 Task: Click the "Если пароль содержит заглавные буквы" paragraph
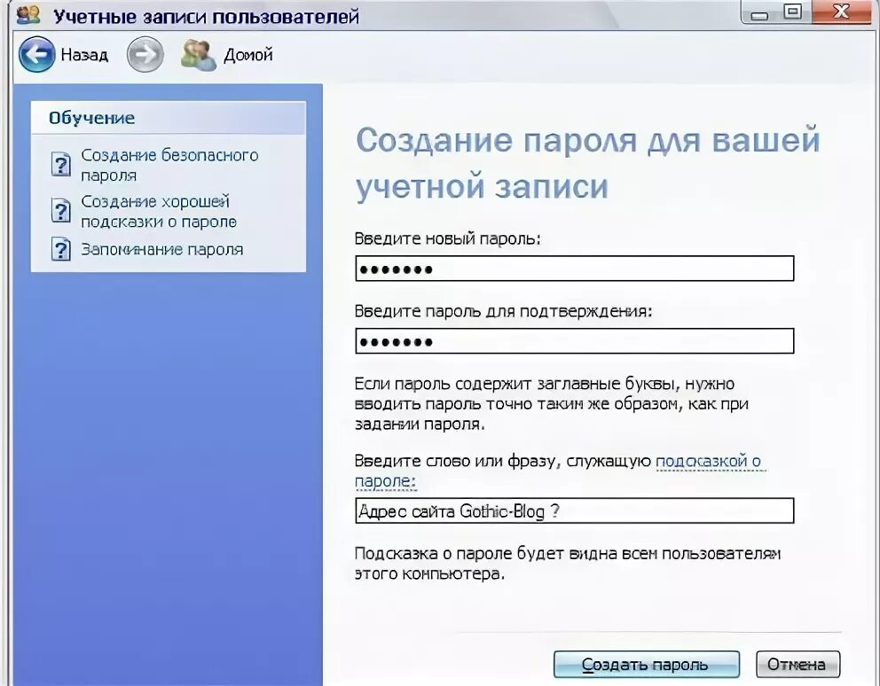(552, 404)
